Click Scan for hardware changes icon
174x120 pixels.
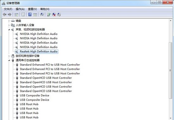[42, 15]
